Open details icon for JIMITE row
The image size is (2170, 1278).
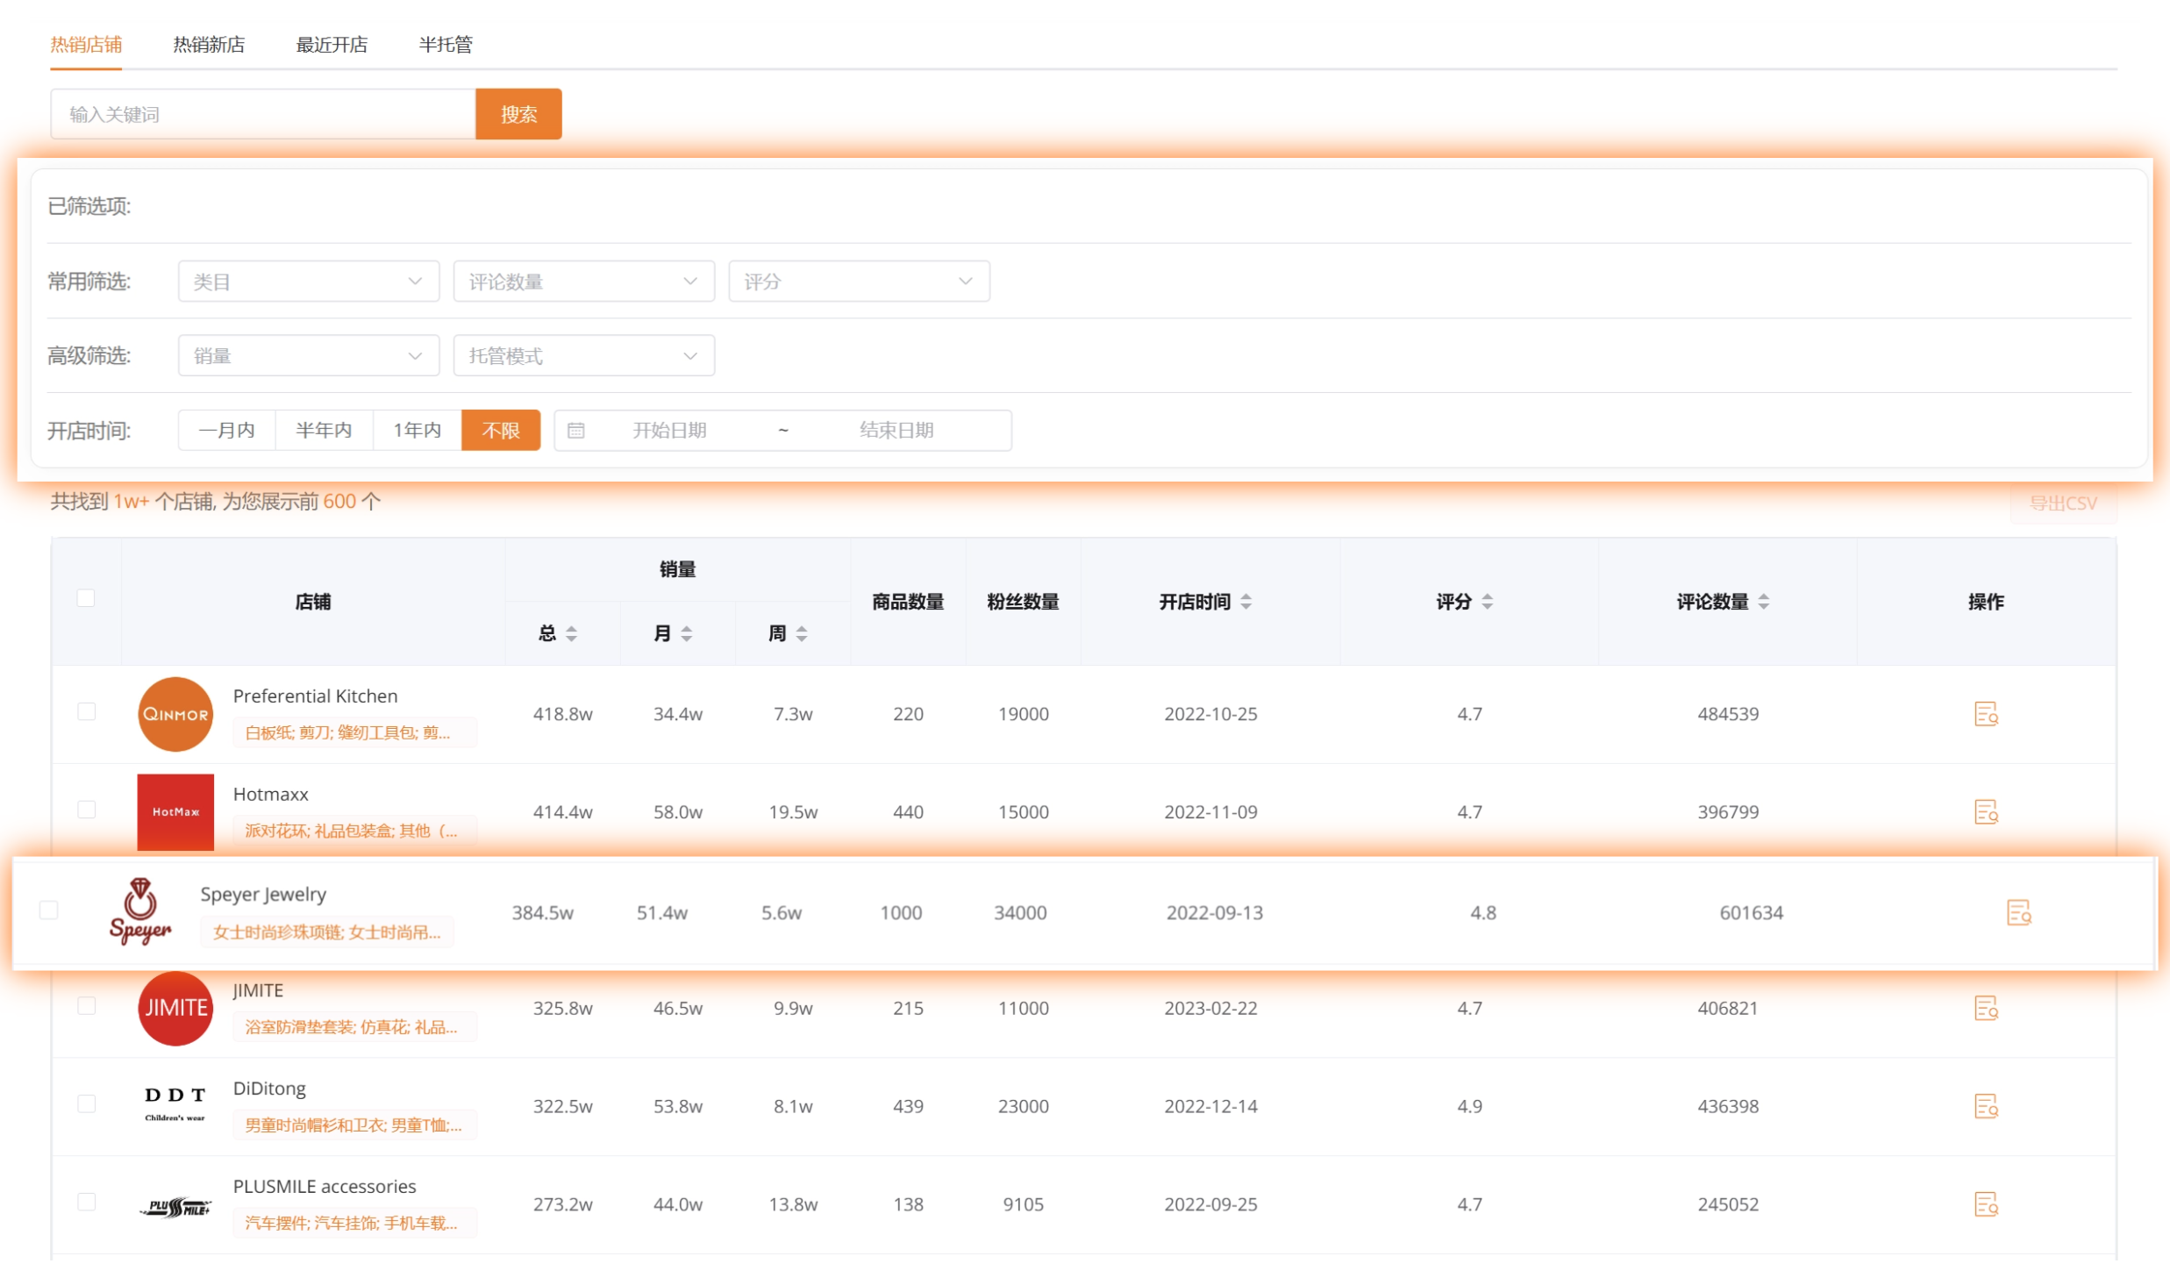click(x=1986, y=1009)
